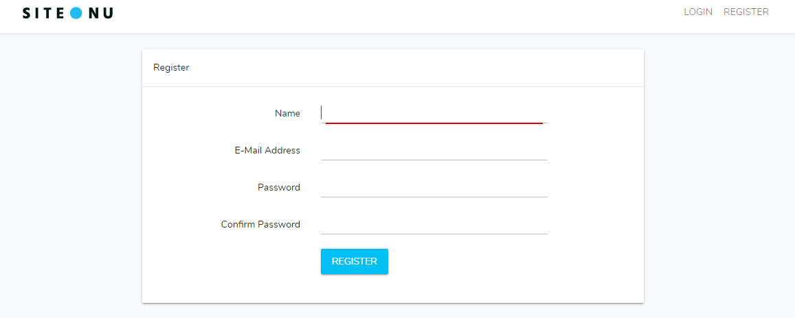Click the underline of the Confirm Password field

(434, 234)
